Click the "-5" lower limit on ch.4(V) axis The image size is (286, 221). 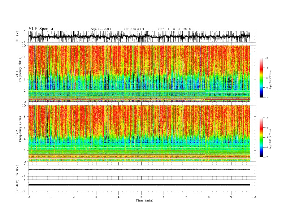click(x=25, y=191)
